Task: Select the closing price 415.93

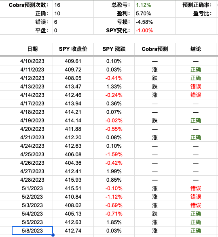Action: [73, 180]
